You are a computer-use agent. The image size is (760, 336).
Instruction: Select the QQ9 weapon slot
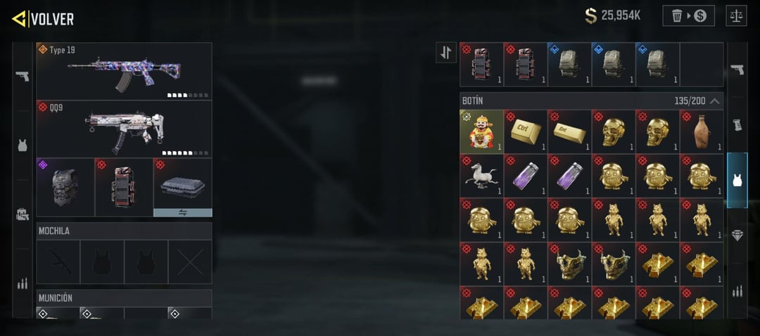[124, 129]
